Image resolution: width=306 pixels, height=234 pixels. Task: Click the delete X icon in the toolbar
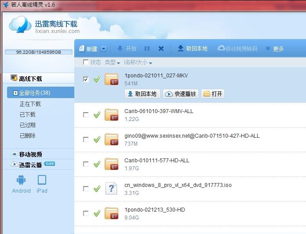pyautogui.click(x=161, y=49)
